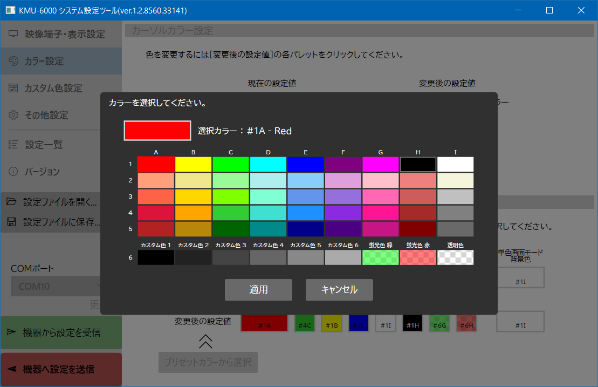Screen dimensions: 598x387
Task: Click the list icon beside 設定一覧
Action: coord(13,144)
